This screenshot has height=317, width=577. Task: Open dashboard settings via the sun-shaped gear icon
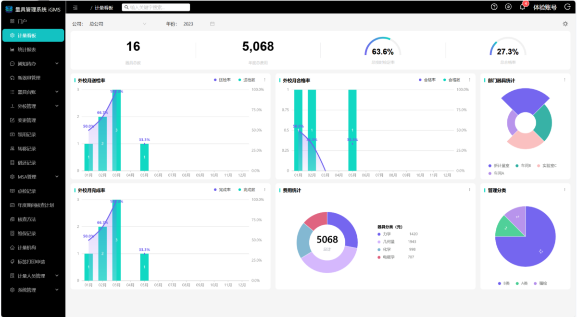click(565, 24)
